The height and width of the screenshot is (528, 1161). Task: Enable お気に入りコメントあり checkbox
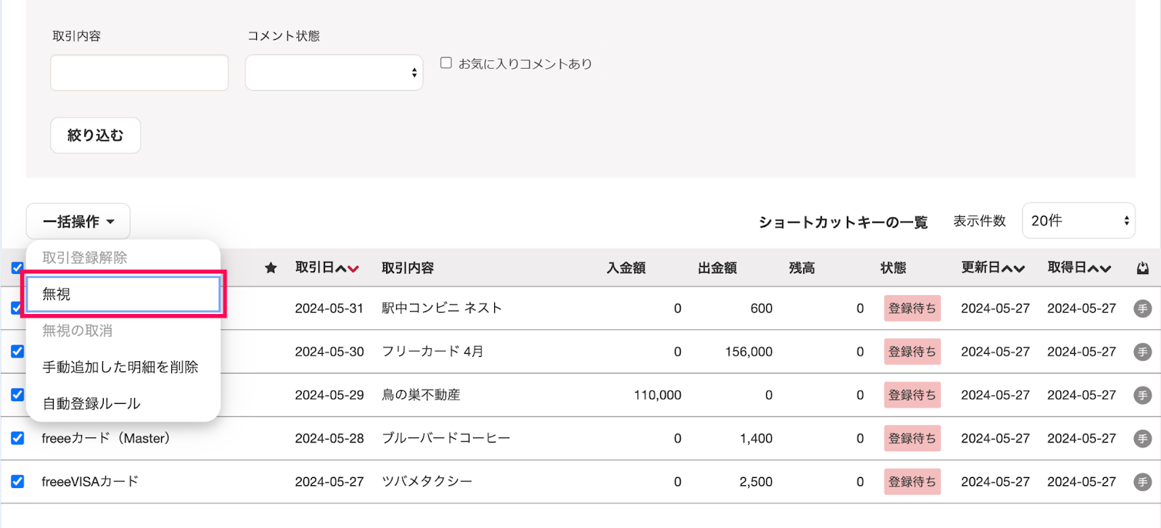[446, 63]
